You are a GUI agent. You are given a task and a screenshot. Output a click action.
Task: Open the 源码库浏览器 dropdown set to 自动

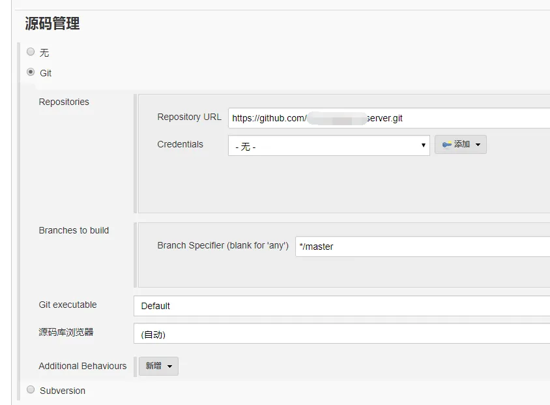click(341, 333)
